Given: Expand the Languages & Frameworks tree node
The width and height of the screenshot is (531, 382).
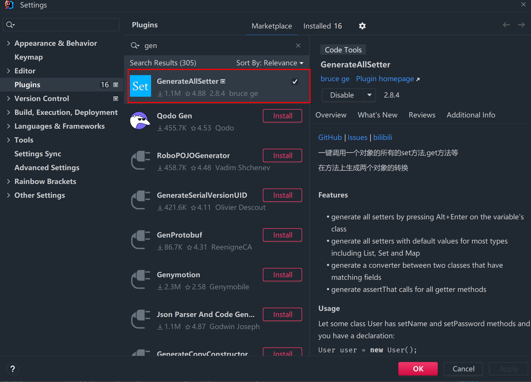Looking at the screenshot, I should click(x=8, y=126).
